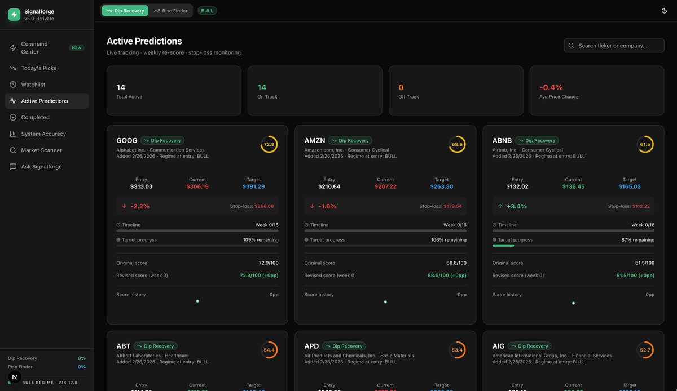Open Ask Signalforge chat
Screen dimensions: 677x391
coord(47,167)
